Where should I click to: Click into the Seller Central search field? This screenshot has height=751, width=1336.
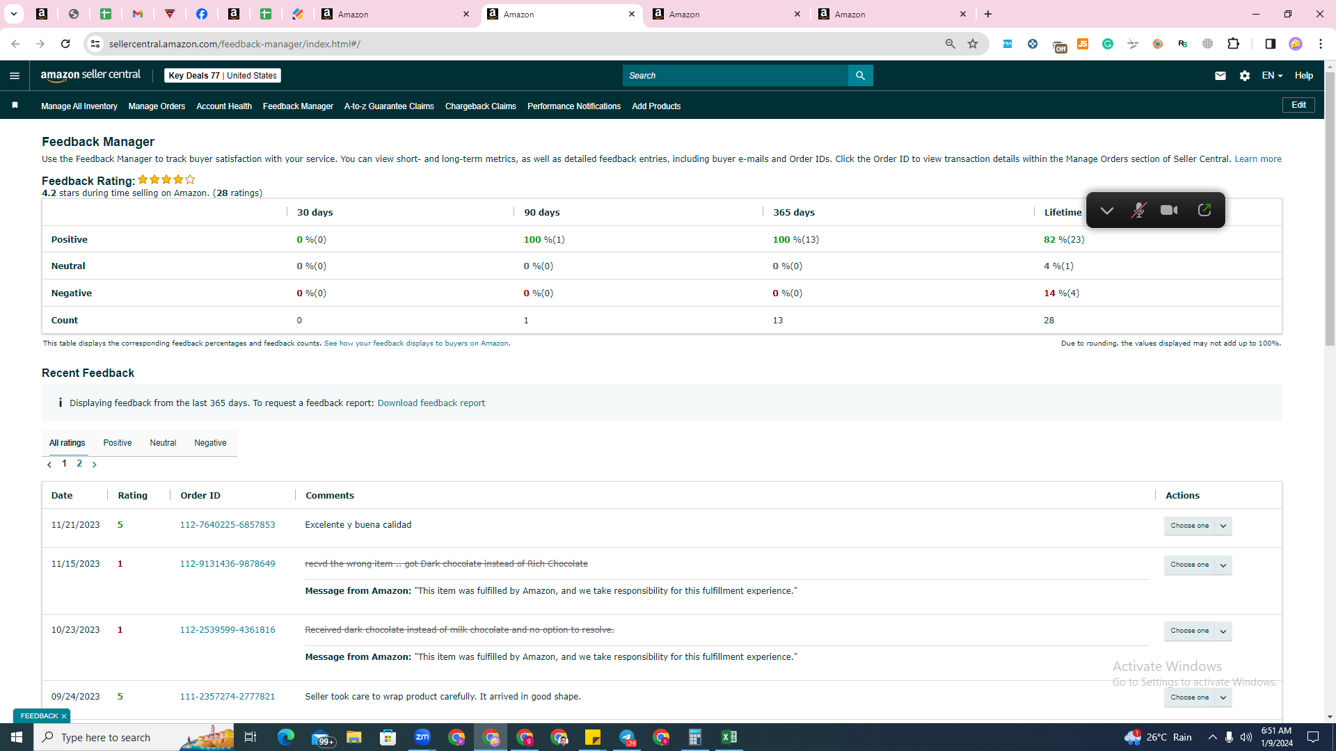735,76
